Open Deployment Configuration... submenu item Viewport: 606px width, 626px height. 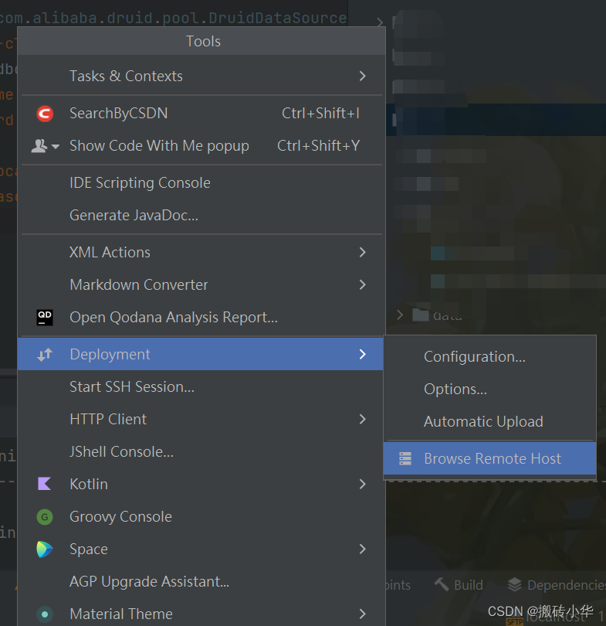490,356
